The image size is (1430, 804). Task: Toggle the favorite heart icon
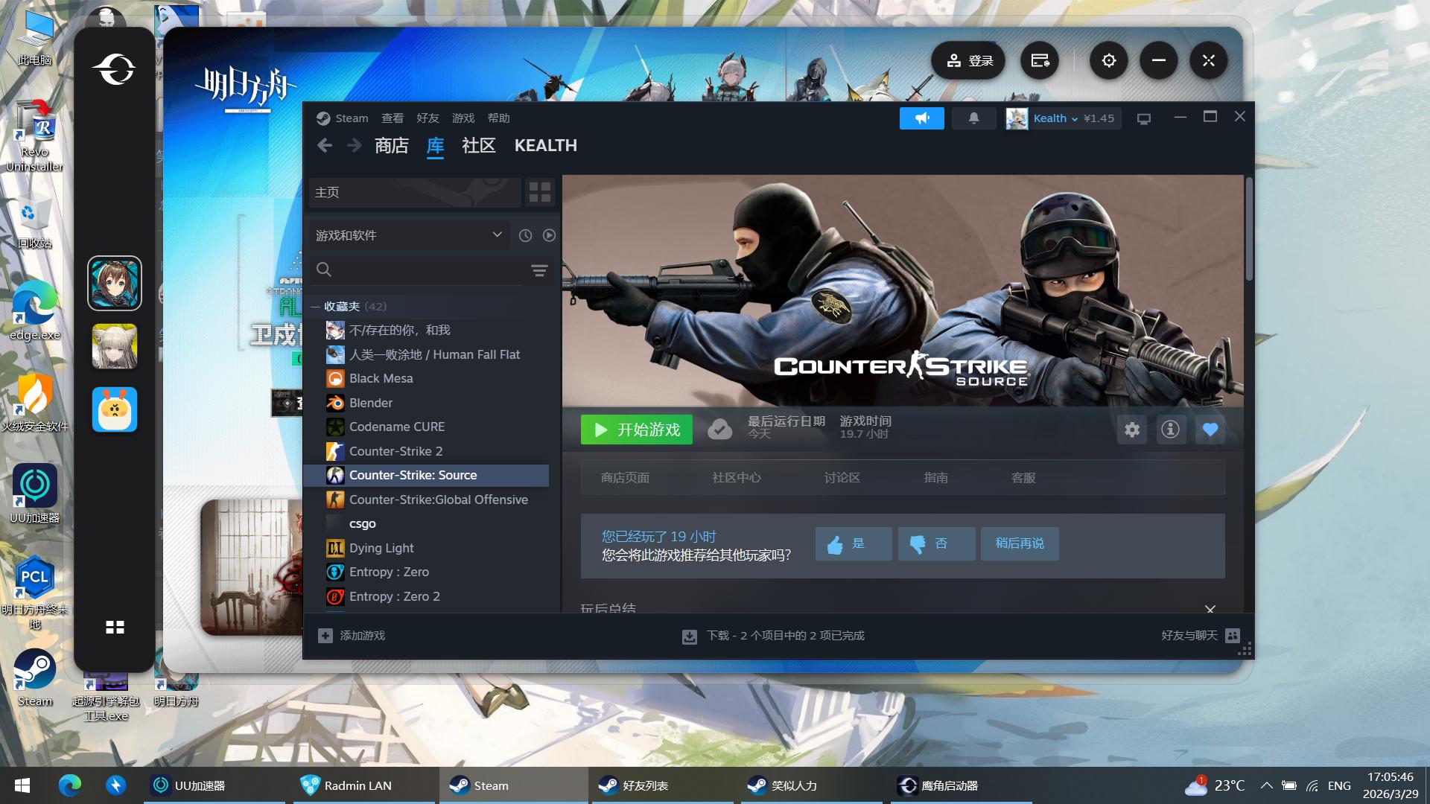pos(1210,430)
